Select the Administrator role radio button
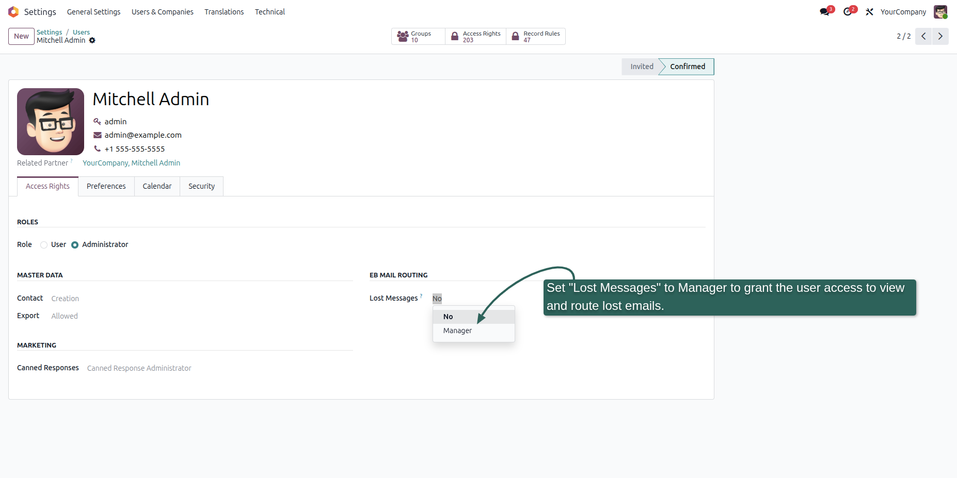Viewport: 957px width, 478px height. 75,245
